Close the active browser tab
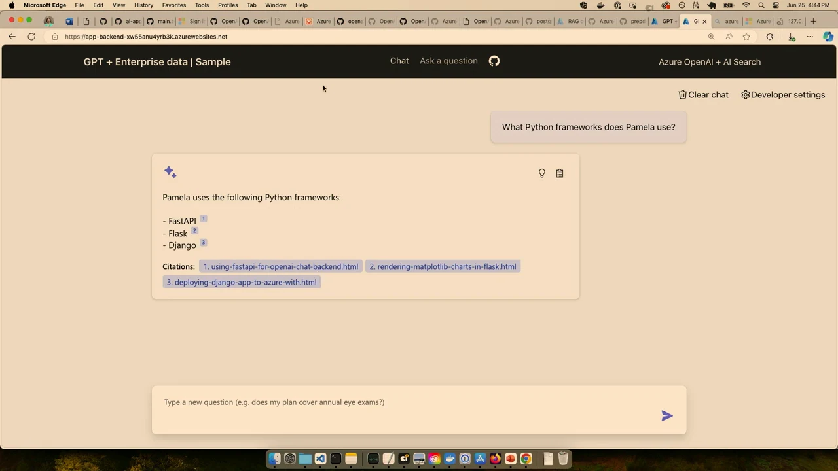838x471 pixels. click(x=704, y=22)
